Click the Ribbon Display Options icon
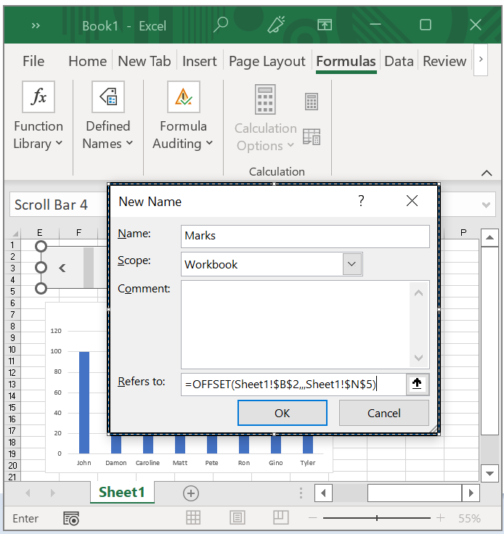Image resolution: width=504 pixels, height=534 pixels. coord(325,25)
